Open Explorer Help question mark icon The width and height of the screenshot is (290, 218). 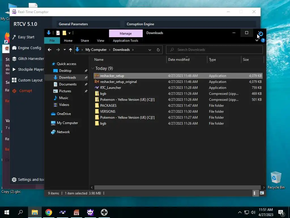(x=263, y=40)
